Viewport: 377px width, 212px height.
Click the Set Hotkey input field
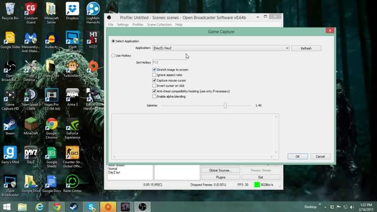pos(169,62)
